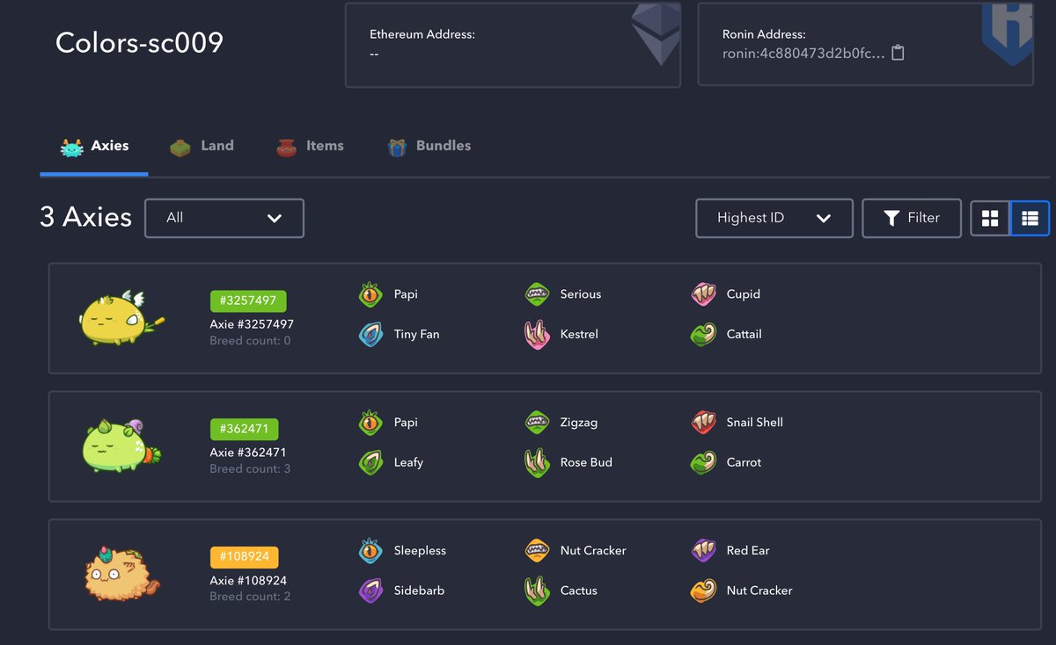This screenshot has width=1056, height=645.
Task: Click the Cupid back part icon
Action: (703, 294)
